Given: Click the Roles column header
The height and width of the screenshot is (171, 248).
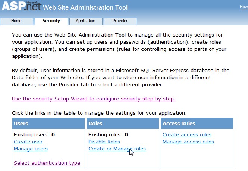Looking at the screenshot, I should pyautogui.click(x=123, y=124).
